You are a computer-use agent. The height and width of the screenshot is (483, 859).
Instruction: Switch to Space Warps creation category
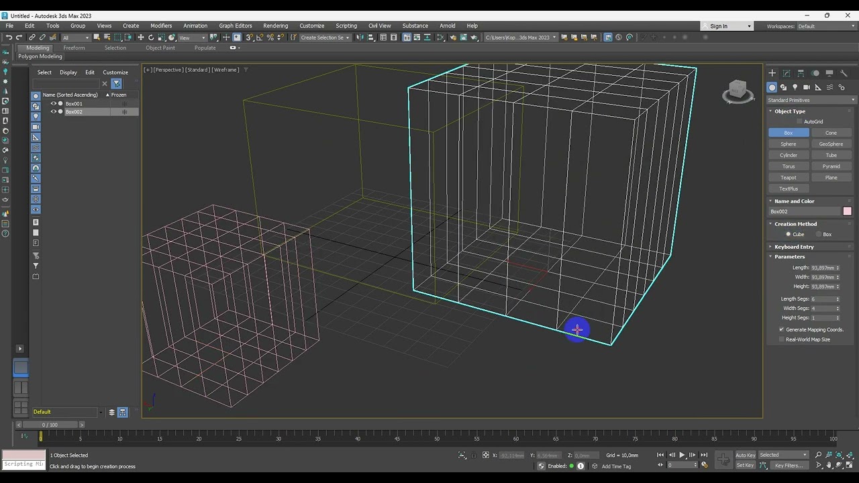pyautogui.click(x=830, y=87)
